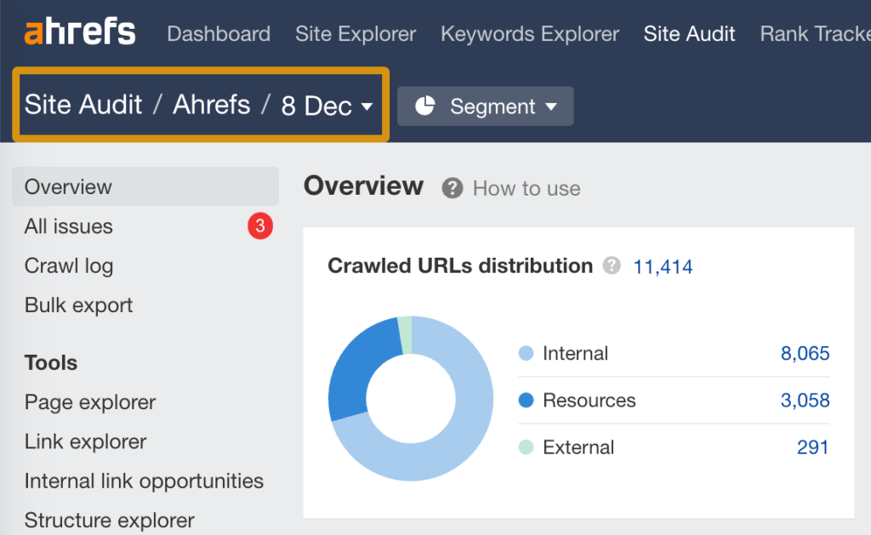Select the Site Audit top menu item
This screenshot has height=535, width=871.
point(689,34)
